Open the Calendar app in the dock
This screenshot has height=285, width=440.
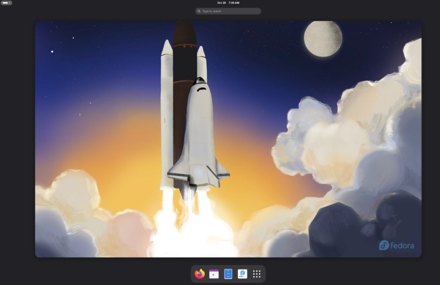[x=214, y=274]
